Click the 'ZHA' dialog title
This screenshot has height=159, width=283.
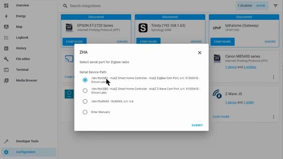(x=84, y=52)
